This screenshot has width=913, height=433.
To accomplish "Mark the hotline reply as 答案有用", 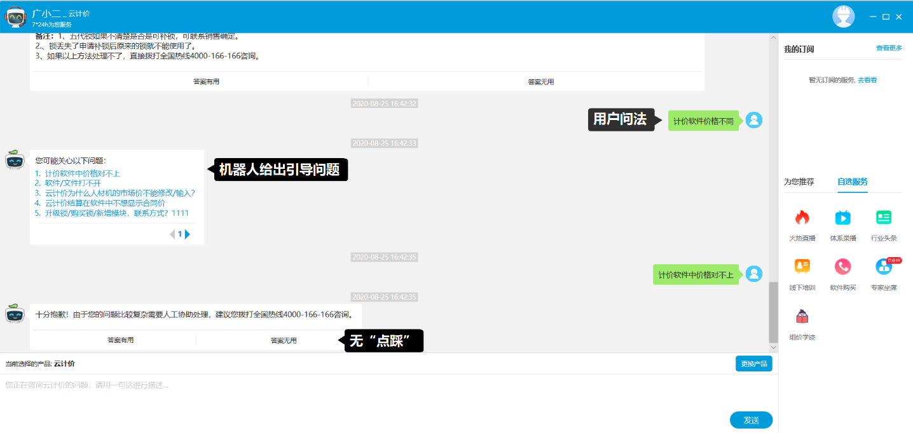I will click(x=120, y=340).
